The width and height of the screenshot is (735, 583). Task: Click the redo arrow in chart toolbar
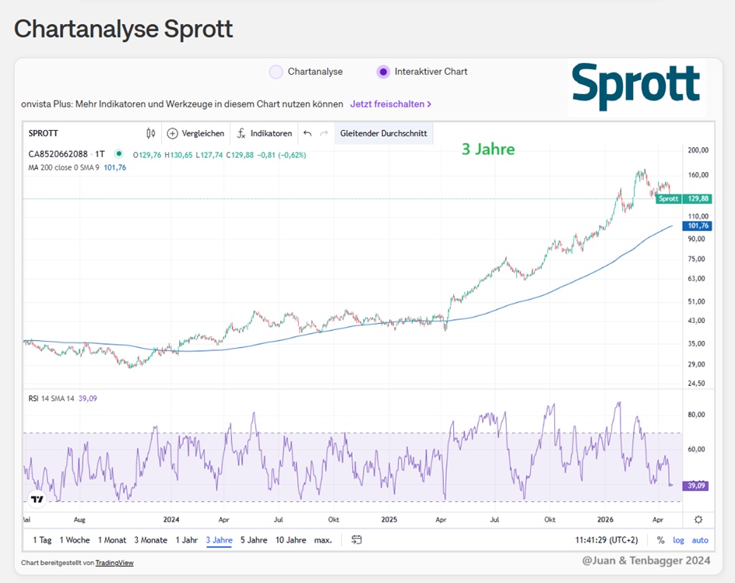(324, 134)
